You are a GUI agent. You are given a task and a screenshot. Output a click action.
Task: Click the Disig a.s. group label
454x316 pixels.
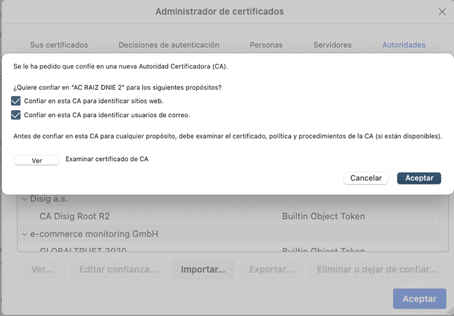pos(49,199)
